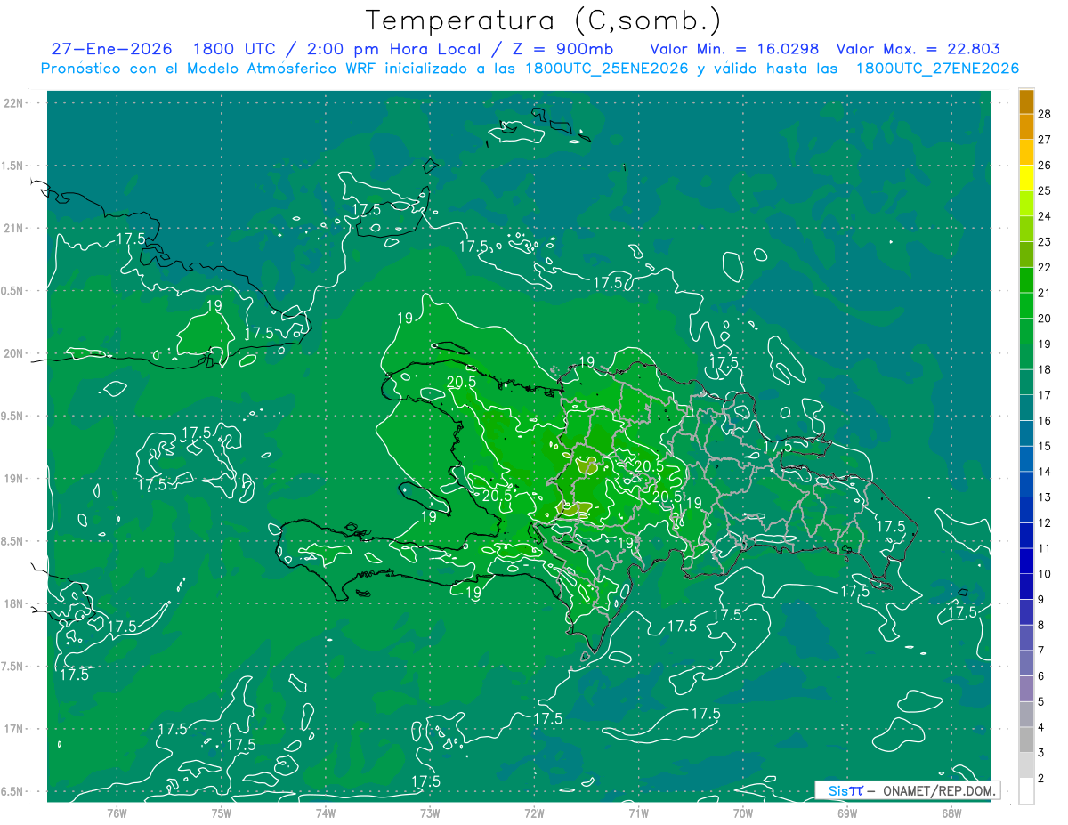Screen dimensions: 1068x825
Task: Click the topmost brown-orange colorbar swatch
Action: click(1026, 101)
